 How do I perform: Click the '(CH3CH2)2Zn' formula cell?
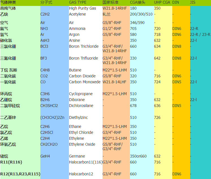(x=52, y=117)
